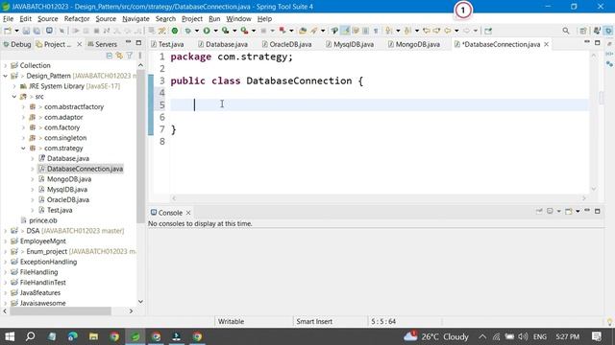Select prince.ob file in tree
Screen dimensions: 615x345
[42, 220]
